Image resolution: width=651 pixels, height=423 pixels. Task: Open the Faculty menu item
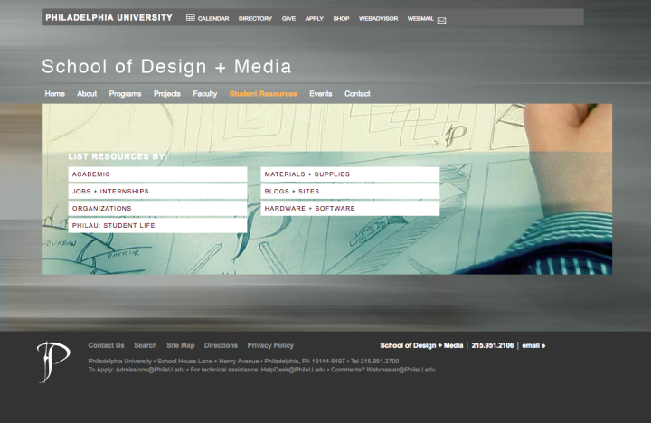[204, 94]
